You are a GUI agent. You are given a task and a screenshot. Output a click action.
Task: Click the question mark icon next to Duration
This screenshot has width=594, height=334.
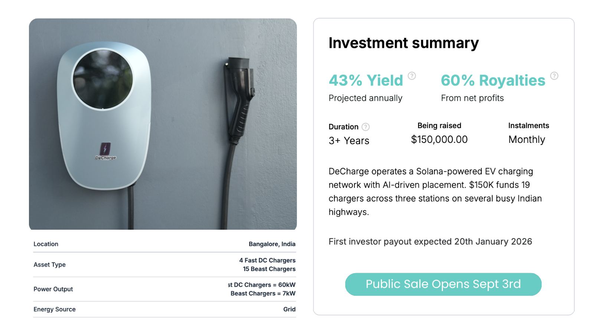[366, 127]
